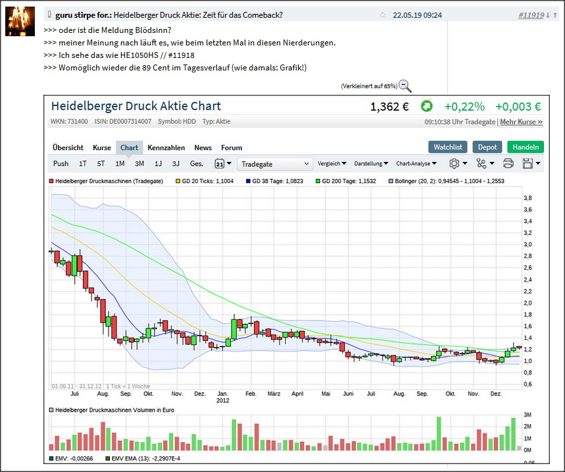
Task: Click the print chart icon
Action: pyautogui.click(x=508, y=163)
